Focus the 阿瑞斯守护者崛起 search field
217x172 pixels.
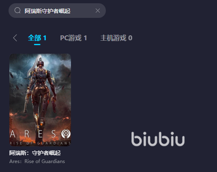(x=57, y=11)
